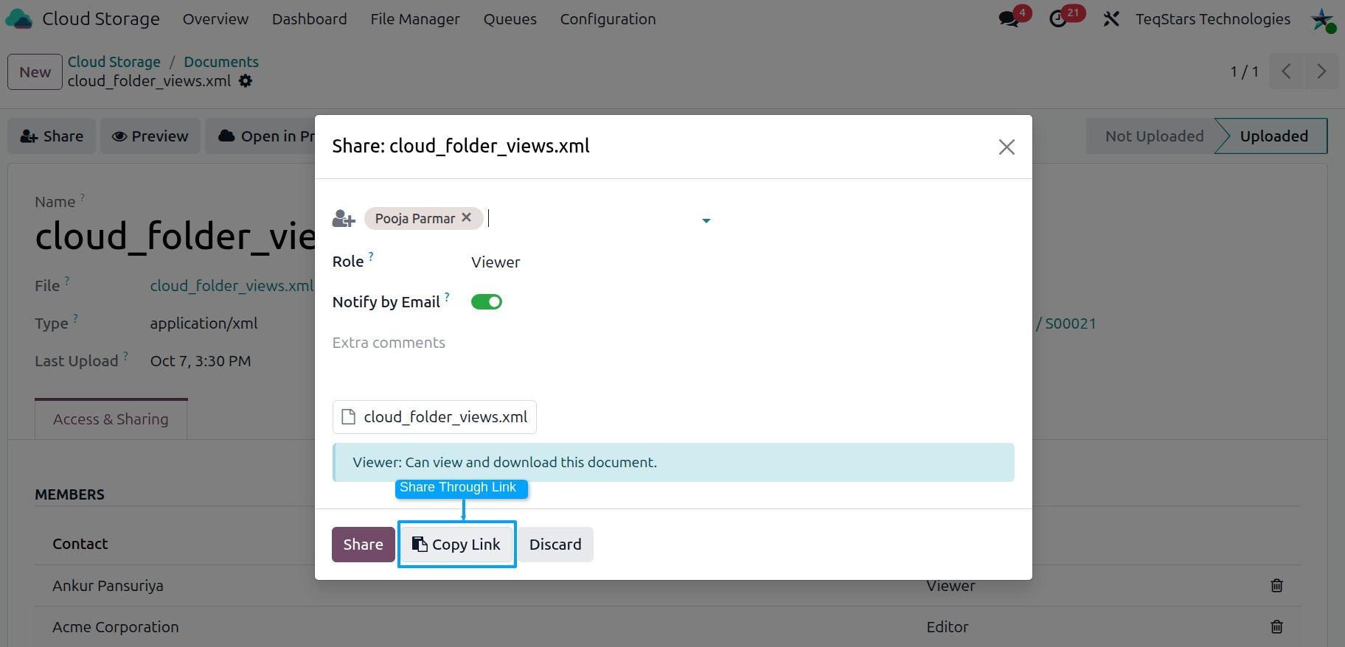The height and width of the screenshot is (647, 1345).
Task: Click the Notify by Email help question mark
Action: pos(447,296)
